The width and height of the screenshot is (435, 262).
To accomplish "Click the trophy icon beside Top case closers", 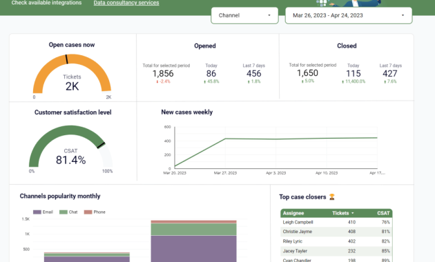I will tap(332, 197).
